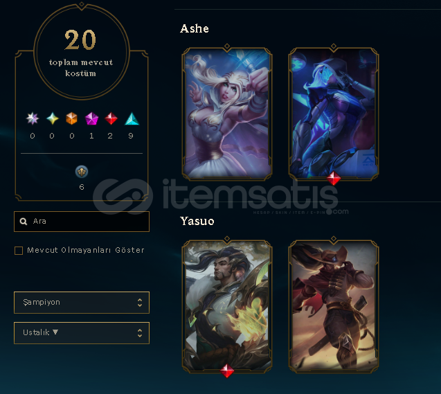Click the arrows on the Şampiyon dropdown

tap(140, 303)
